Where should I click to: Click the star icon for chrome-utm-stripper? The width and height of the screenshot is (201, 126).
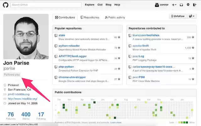click(119, 79)
